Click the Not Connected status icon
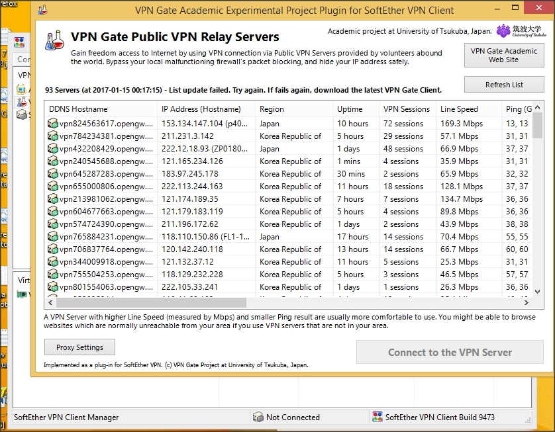This screenshot has height=432, width=555. 258,417
